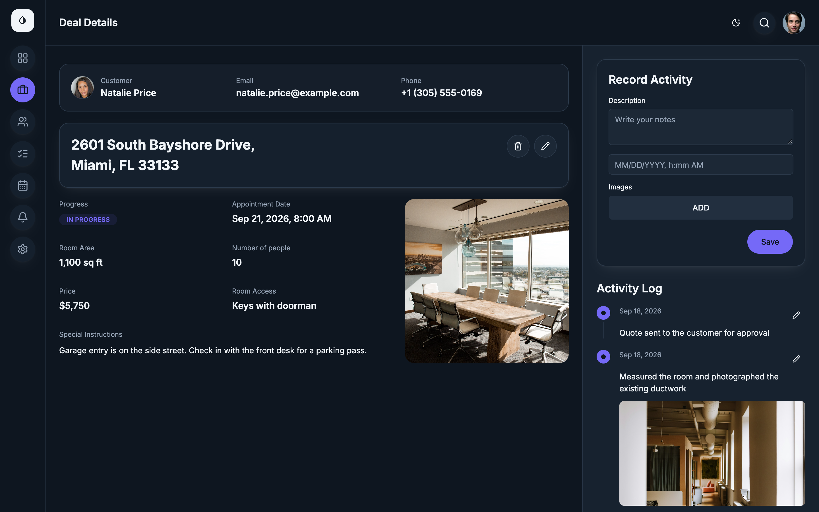The width and height of the screenshot is (819, 512).
Task: Click the Keys with doorman value
Action: 274,306
